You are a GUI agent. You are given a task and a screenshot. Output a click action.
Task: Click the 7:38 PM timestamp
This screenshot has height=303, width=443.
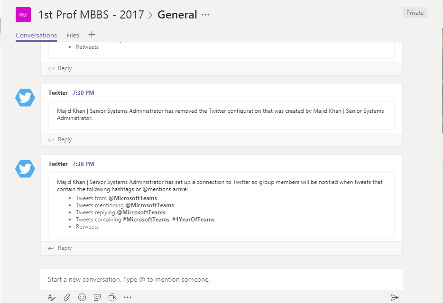coord(83,164)
